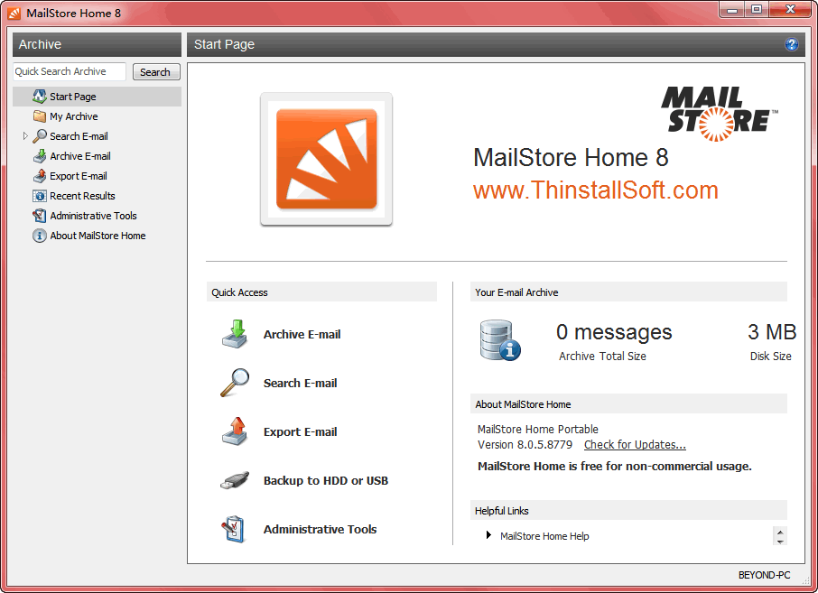818x593 pixels.
Task: Click the magnifying glass Search E-mail icon
Action: [x=235, y=383]
